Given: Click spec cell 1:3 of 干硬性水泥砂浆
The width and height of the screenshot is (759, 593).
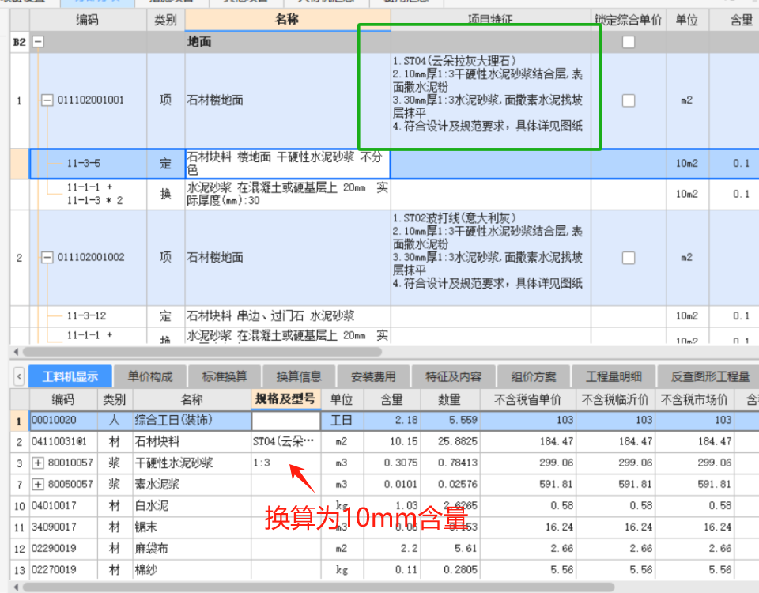Looking at the screenshot, I should tap(285, 463).
